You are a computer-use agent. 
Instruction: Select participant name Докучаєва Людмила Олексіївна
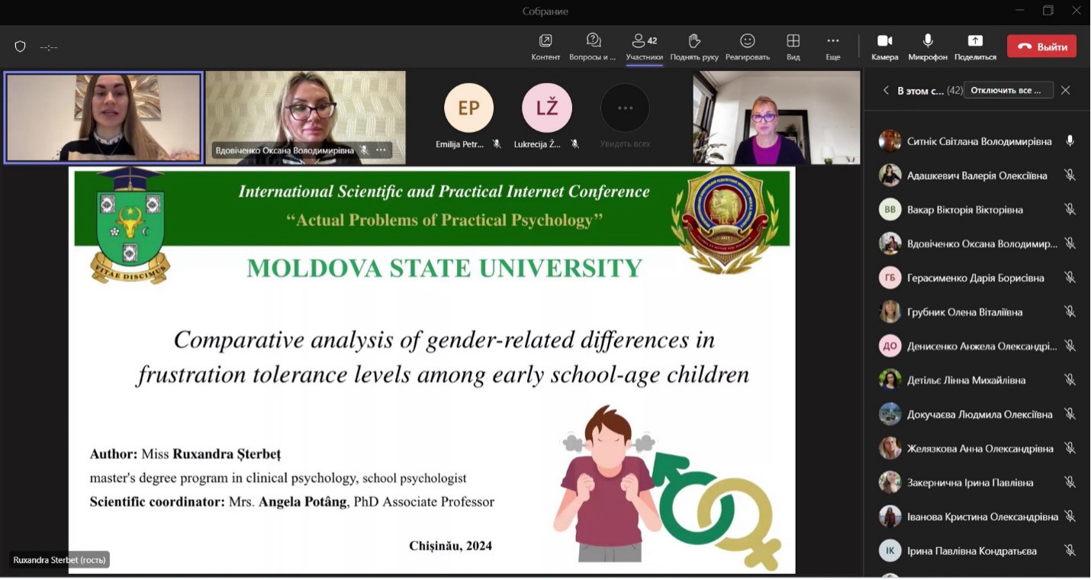coord(980,414)
